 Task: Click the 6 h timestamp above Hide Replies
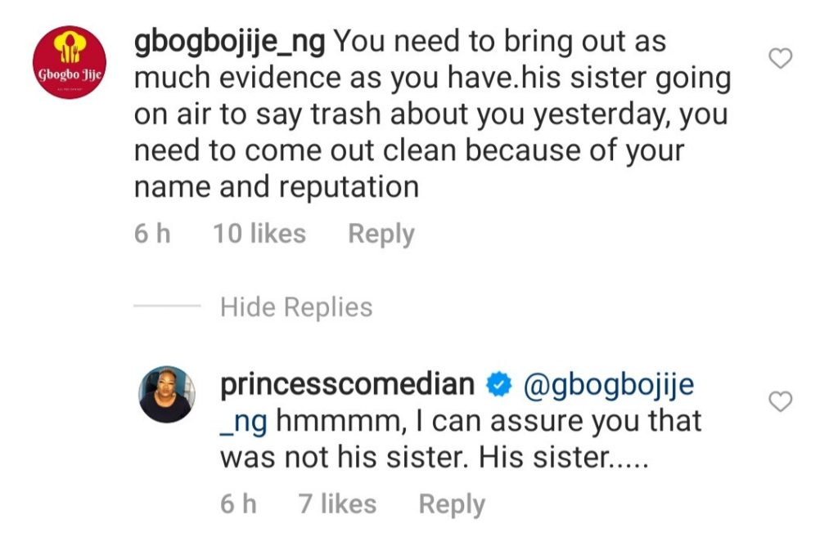152,234
